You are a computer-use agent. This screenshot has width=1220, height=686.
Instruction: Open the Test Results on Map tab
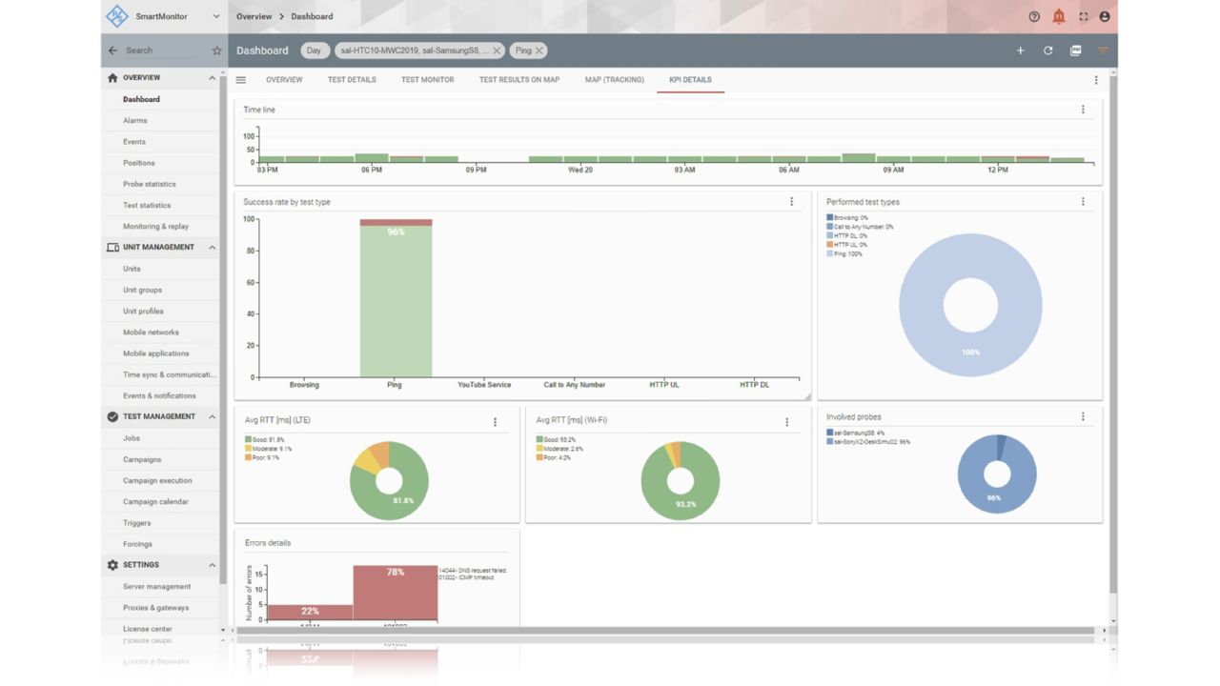pos(518,80)
